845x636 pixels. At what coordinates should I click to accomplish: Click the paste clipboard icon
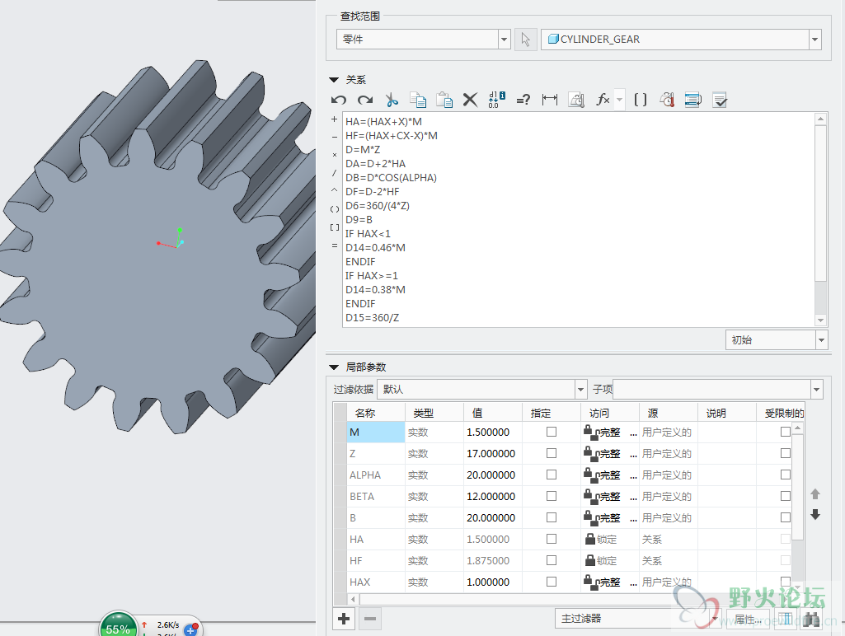tap(444, 100)
